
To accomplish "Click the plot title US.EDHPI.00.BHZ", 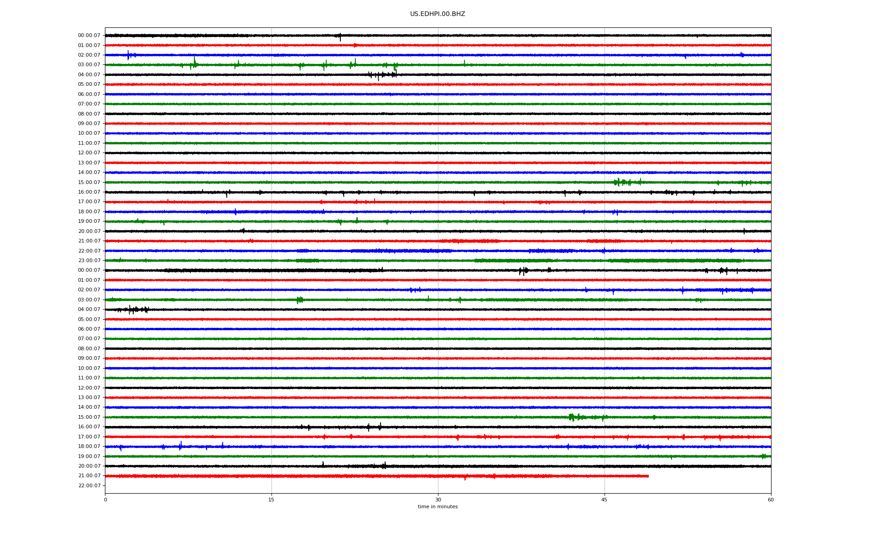I will click(437, 14).
